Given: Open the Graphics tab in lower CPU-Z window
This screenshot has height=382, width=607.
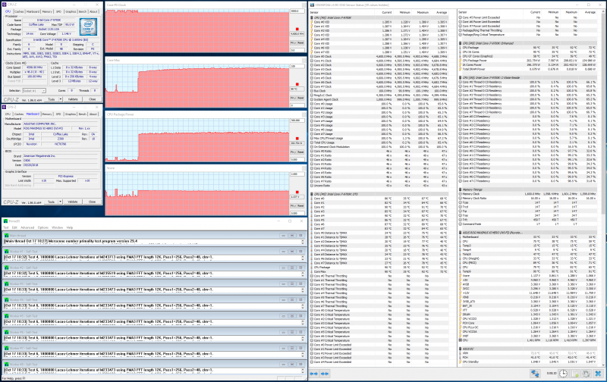Looking at the screenshot, I should 71,114.
